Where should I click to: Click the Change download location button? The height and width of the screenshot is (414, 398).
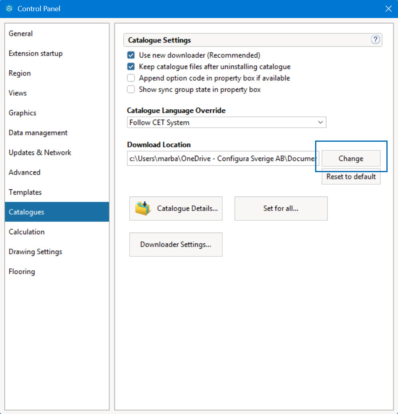(351, 159)
